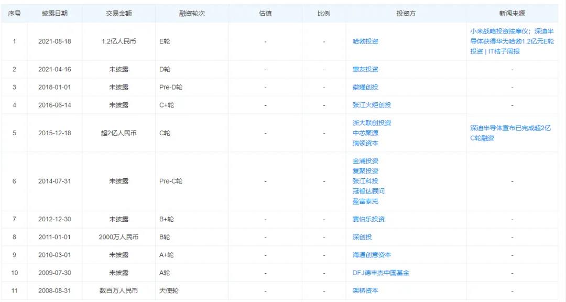566x302 pixels.
Task: Click the 深创投 investor link
Action: coord(362,237)
